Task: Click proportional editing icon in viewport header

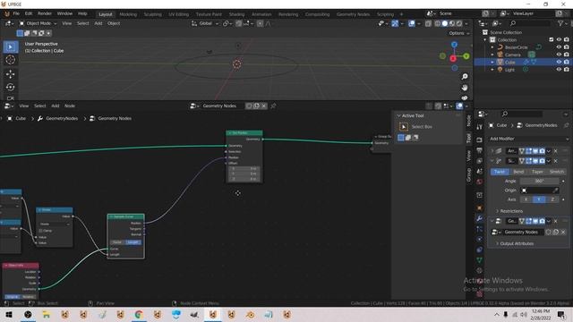Action: pyautogui.click(x=260, y=23)
